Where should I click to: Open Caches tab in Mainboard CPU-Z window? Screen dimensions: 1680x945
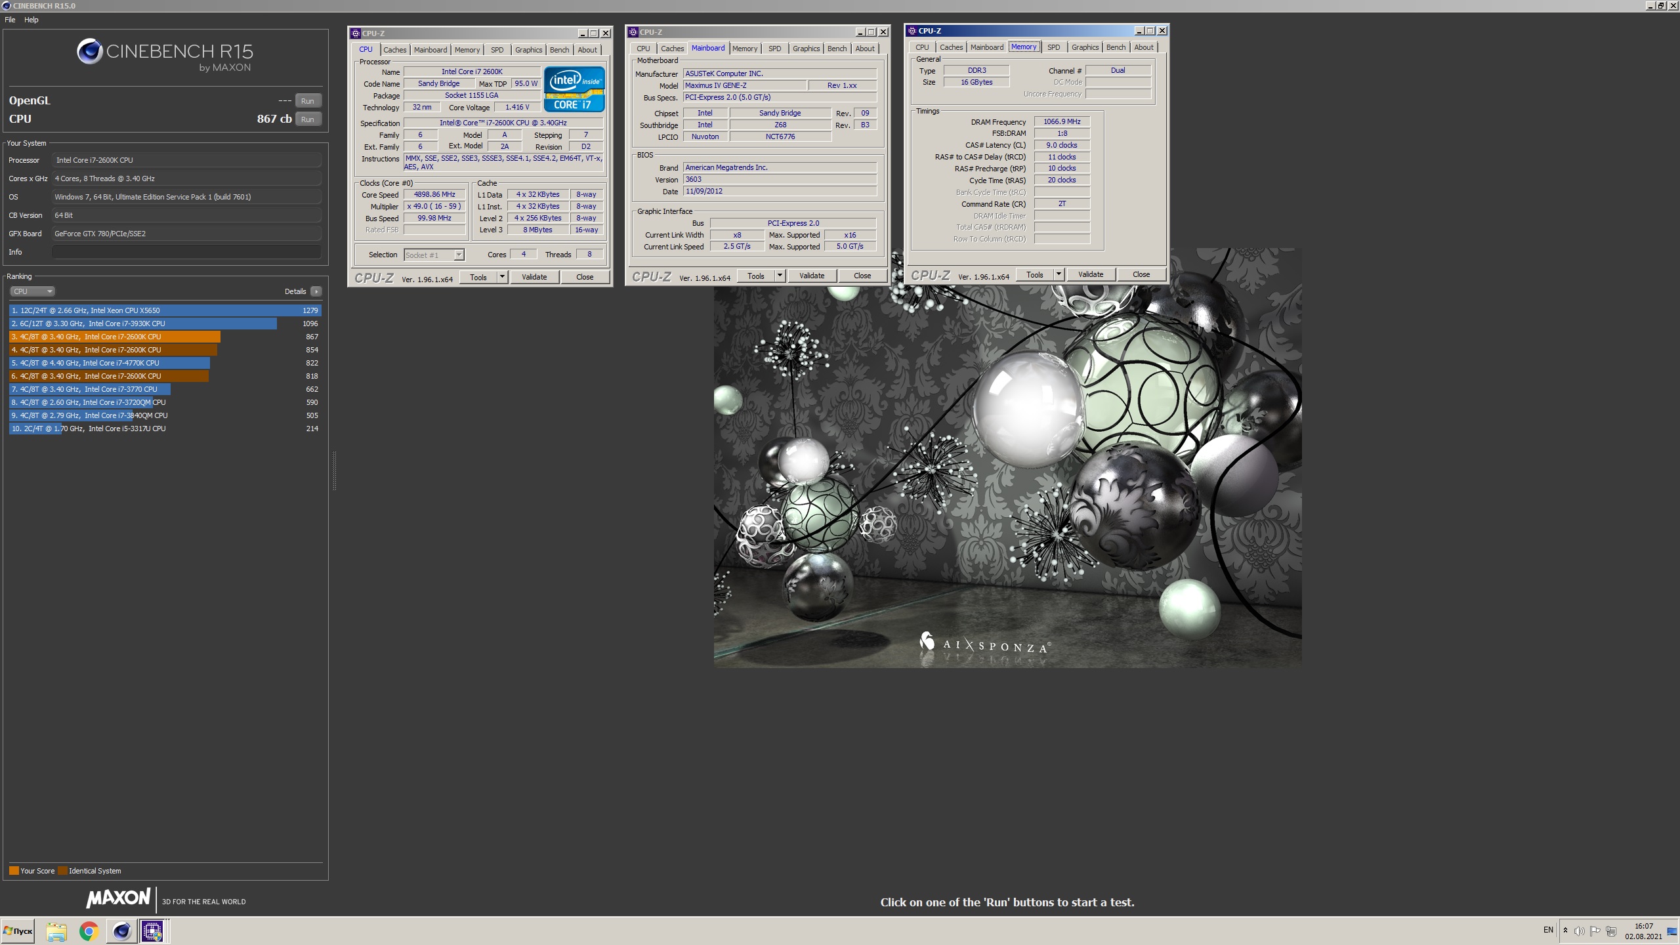coord(672,49)
